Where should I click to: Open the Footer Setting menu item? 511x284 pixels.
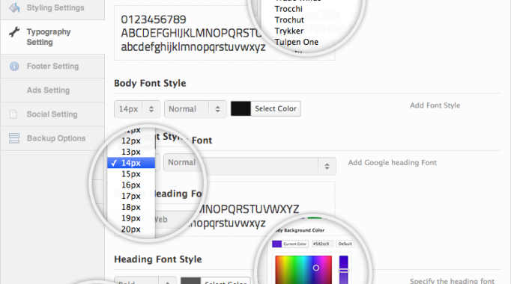tap(52, 67)
